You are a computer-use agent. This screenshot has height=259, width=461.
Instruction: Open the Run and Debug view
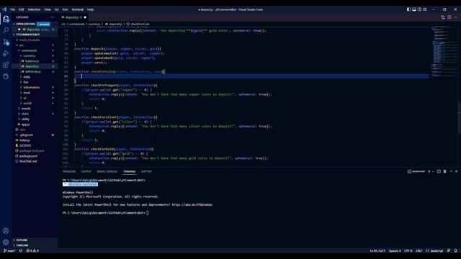pos(6,53)
